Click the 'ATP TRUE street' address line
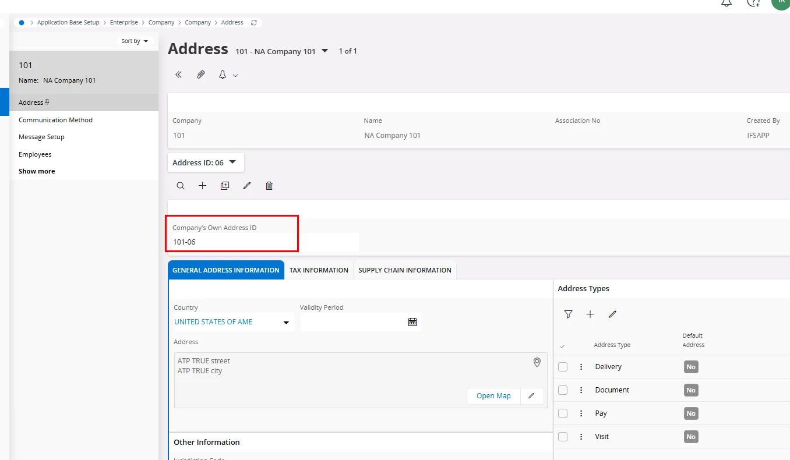 [204, 361]
